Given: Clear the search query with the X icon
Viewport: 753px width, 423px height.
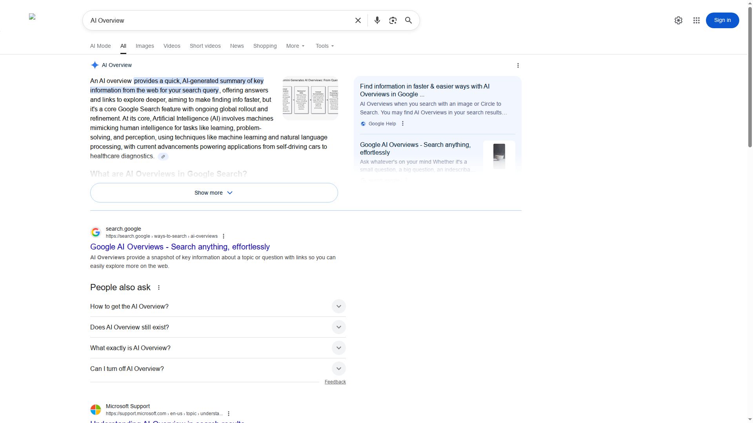Looking at the screenshot, I should click(x=357, y=20).
